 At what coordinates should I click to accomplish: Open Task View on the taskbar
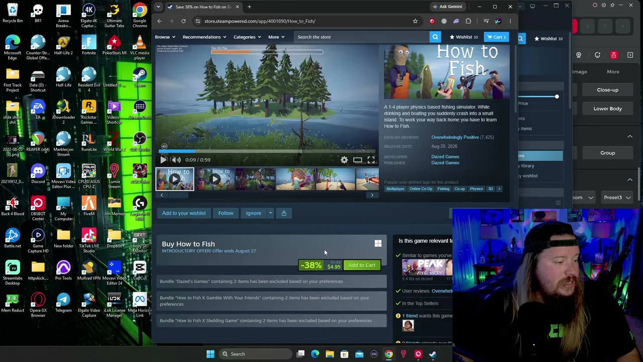[x=300, y=354]
